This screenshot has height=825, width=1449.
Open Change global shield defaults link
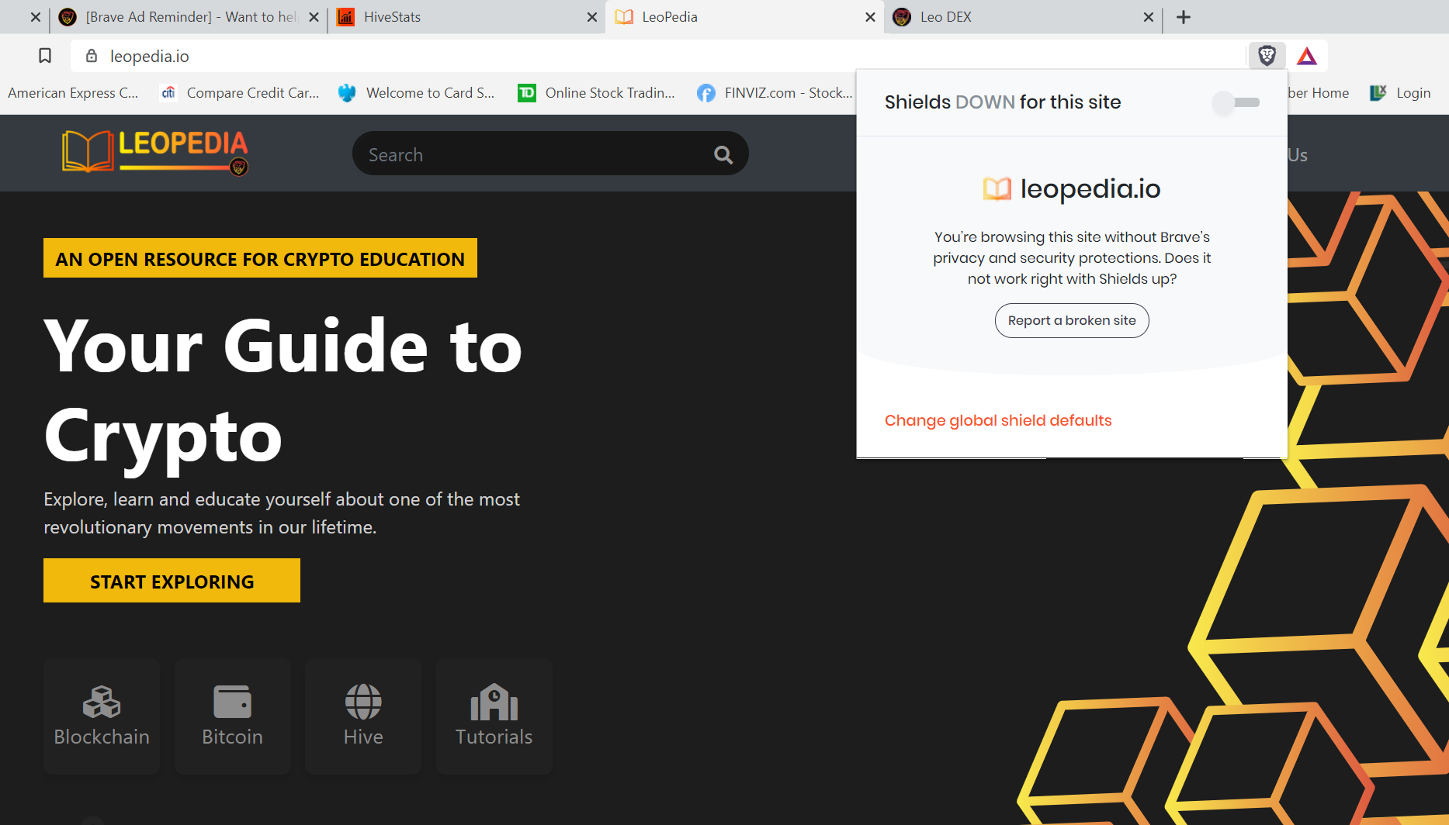click(998, 420)
